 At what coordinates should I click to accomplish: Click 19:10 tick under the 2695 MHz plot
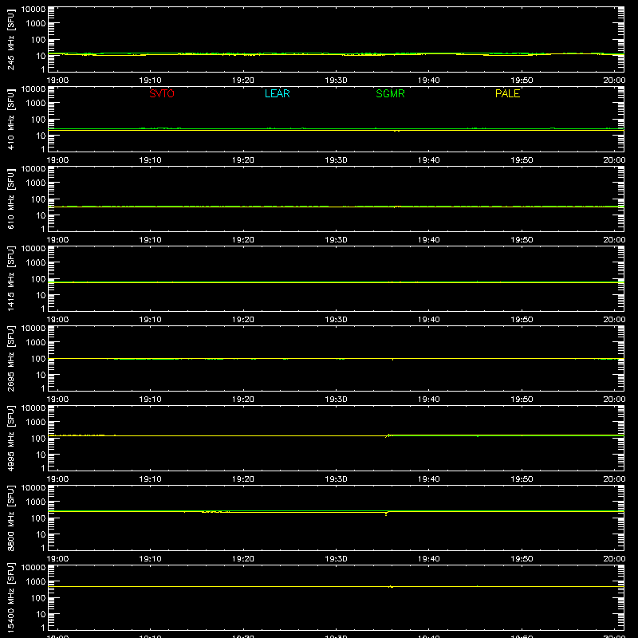click(x=150, y=400)
